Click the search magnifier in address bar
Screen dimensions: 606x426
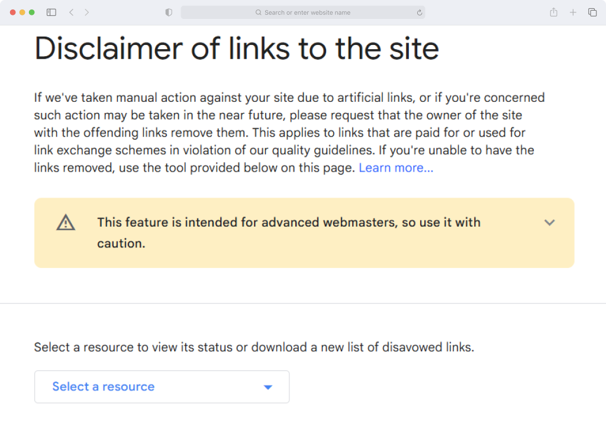(x=258, y=12)
